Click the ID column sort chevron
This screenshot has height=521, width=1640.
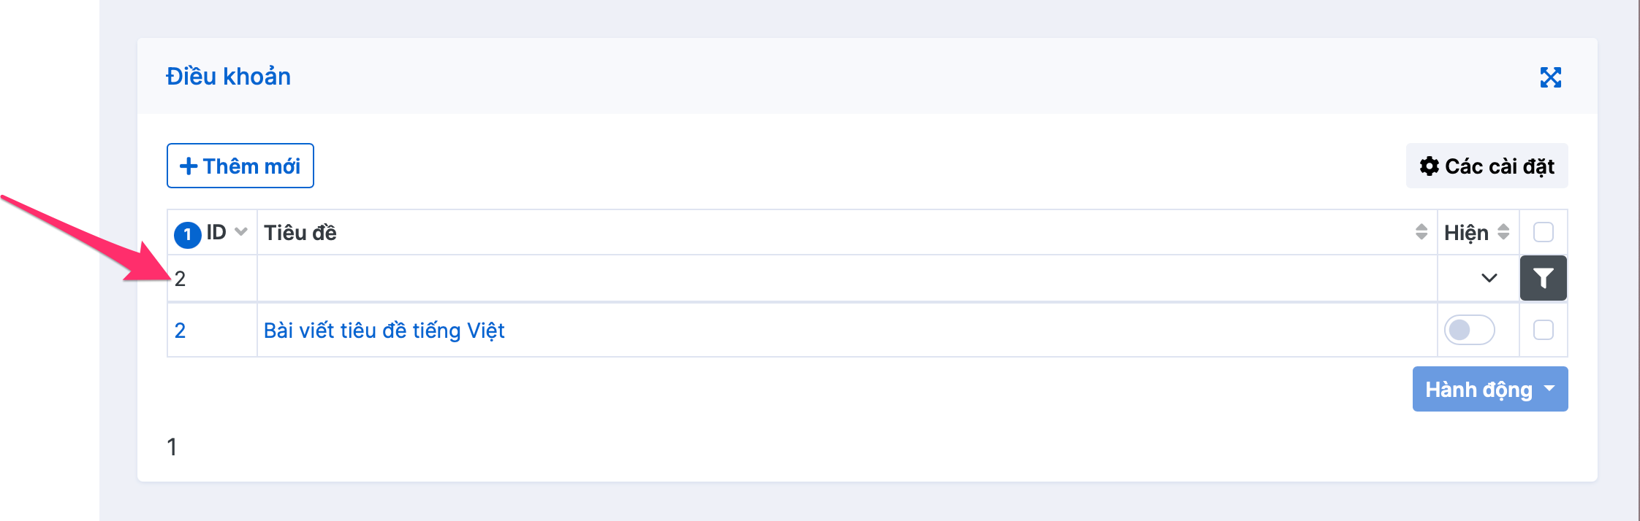(x=241, y=232)
